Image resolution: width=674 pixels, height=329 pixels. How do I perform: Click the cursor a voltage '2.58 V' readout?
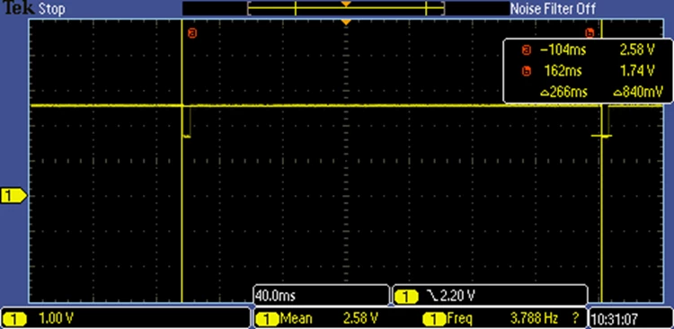636,50
